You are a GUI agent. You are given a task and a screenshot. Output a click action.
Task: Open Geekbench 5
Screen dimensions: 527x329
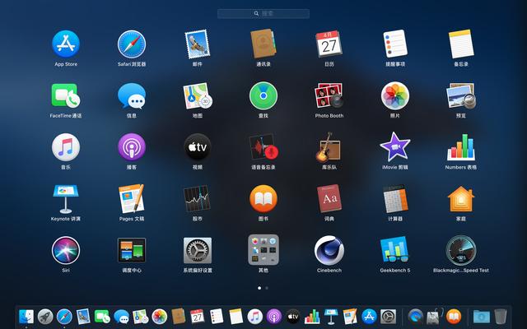395,250
